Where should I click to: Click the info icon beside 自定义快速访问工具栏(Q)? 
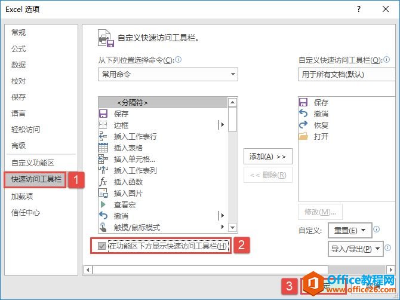coord(387,60)
